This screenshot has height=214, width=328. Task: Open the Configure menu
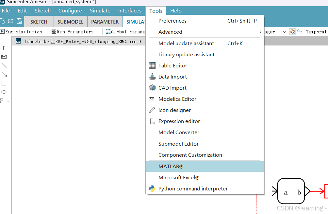tap(70, 11)
